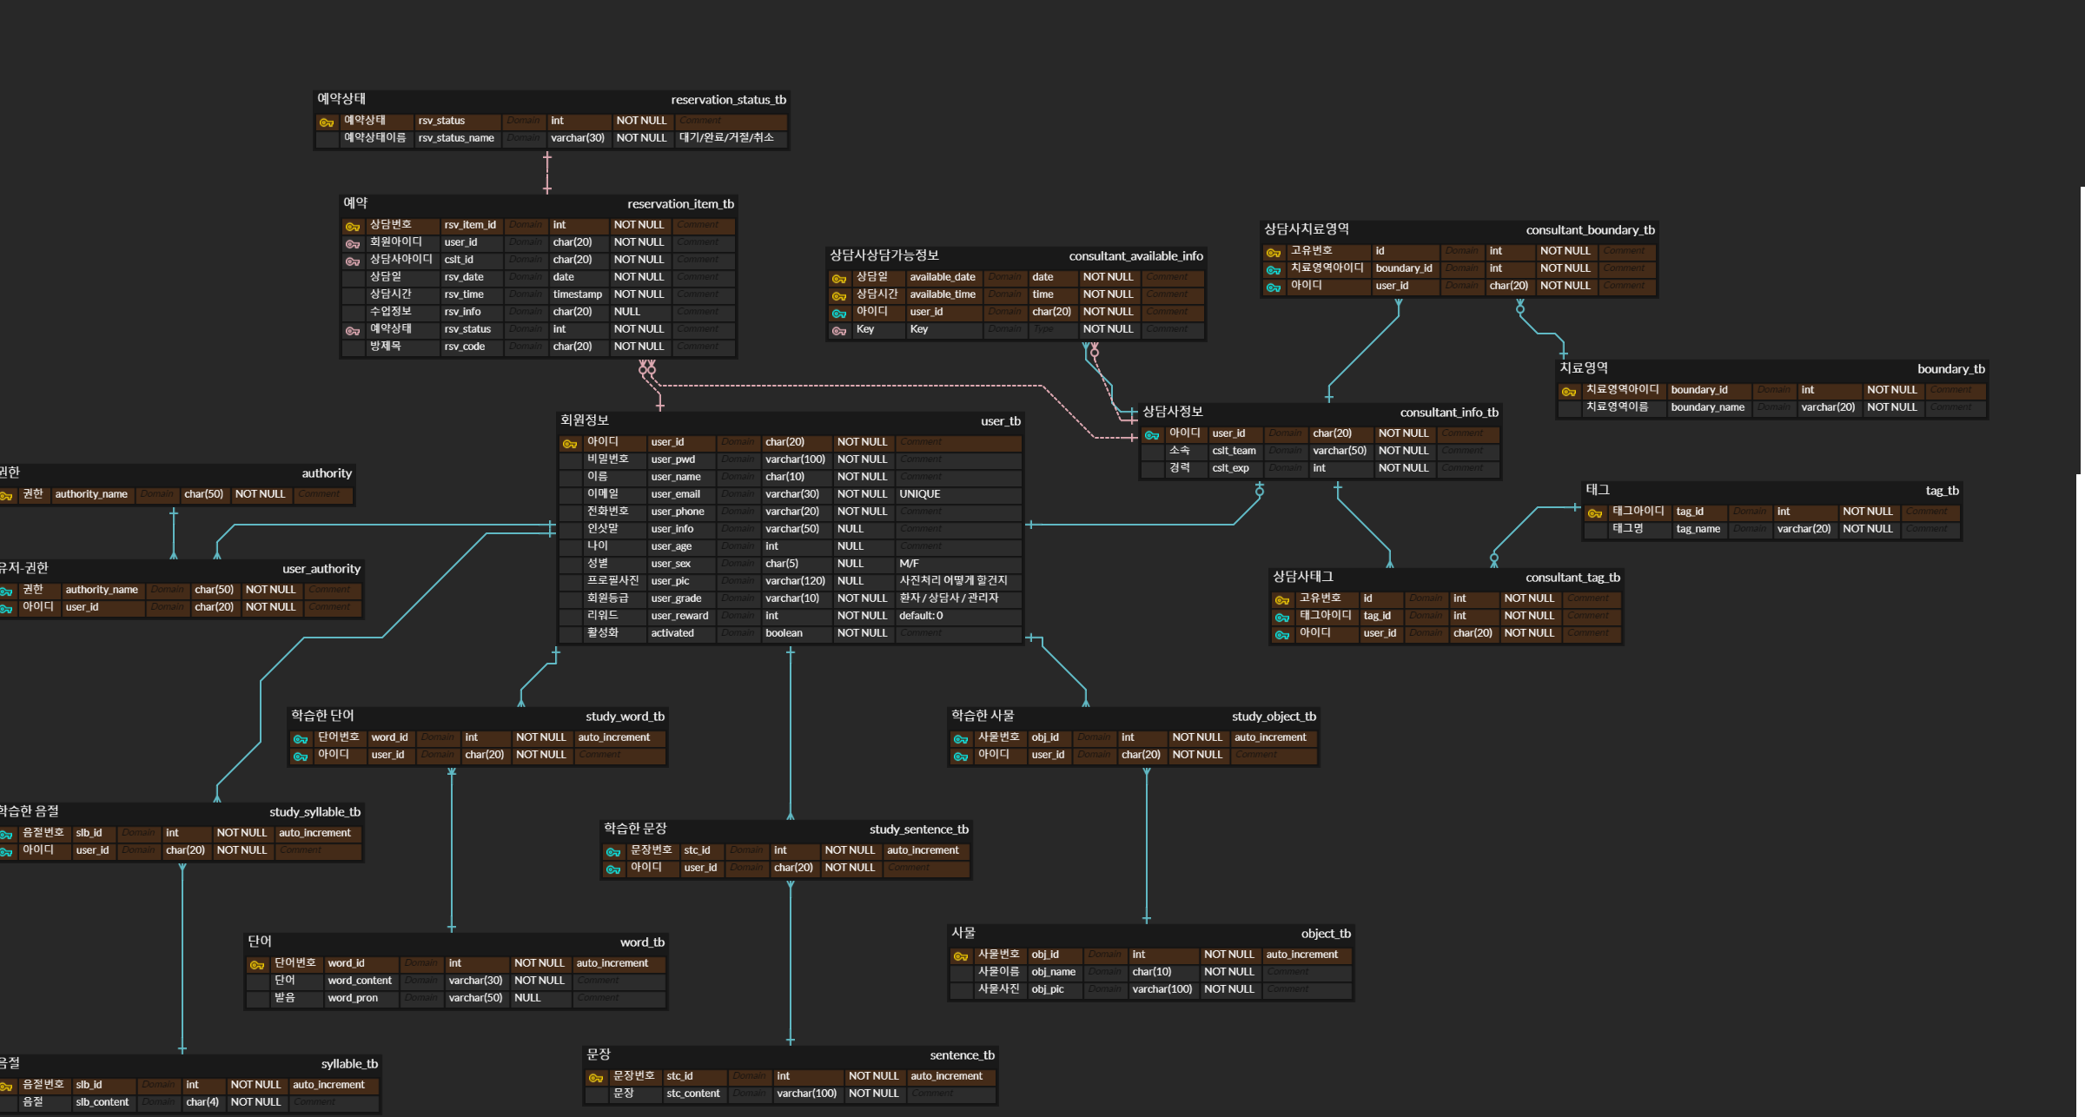Click the foreign key icon beside cslt_id in reservation_item_tb
This screenshot has width=2085, height=1117.
point(352,259)
